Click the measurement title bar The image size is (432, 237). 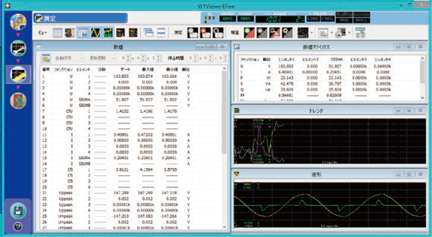click(x=81, y=18)
